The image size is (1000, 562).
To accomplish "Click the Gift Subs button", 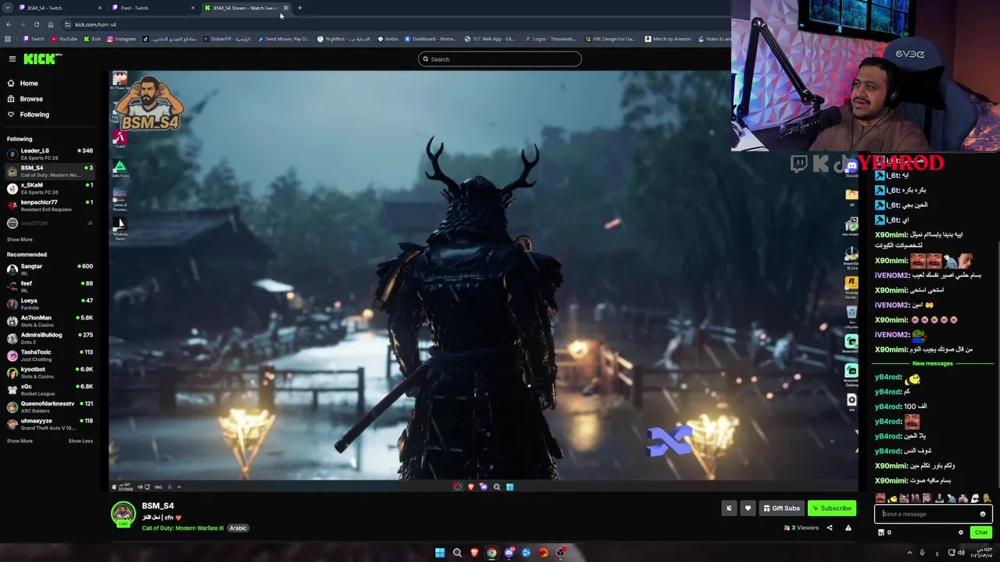I will 781,508.
